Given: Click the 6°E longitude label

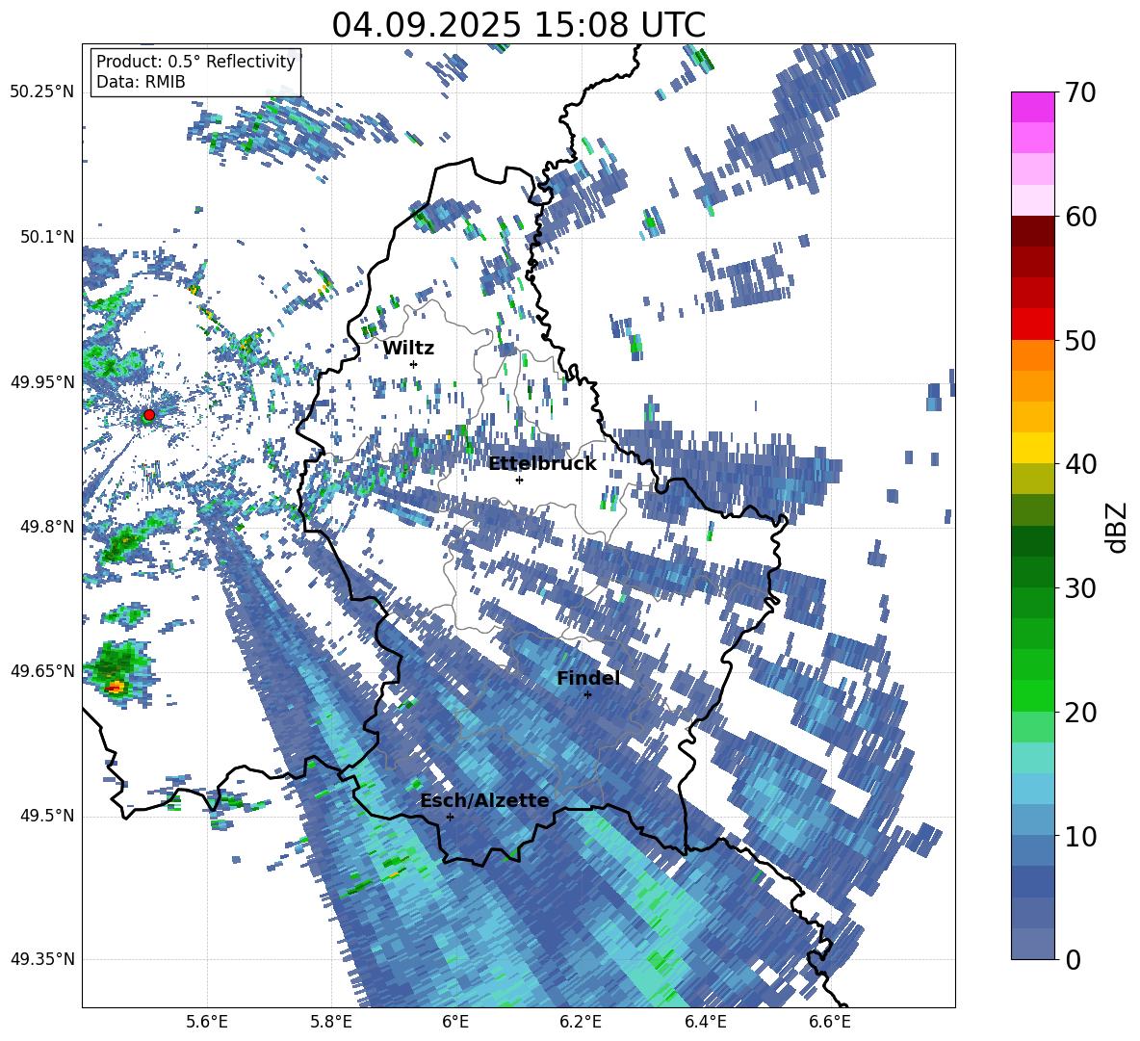Looking at the screenshot, I should tap(455, 1022).
